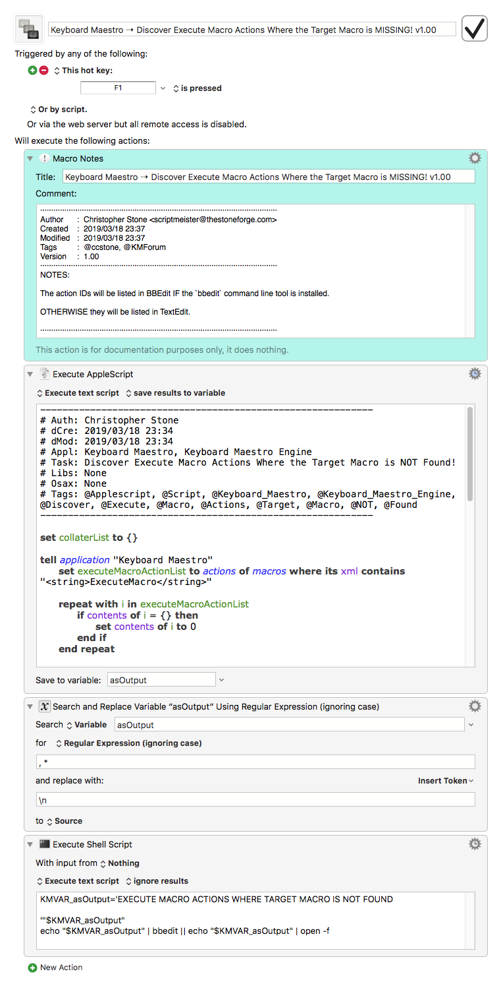
Task: Click the macro name text field
Action: (252, 30)
